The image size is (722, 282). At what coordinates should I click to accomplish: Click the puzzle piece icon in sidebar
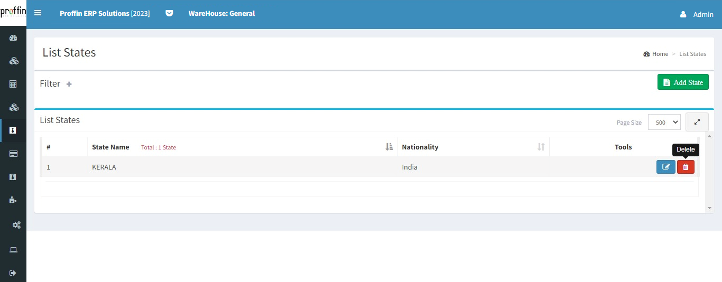pyautogui.click(x=14, y=200)
